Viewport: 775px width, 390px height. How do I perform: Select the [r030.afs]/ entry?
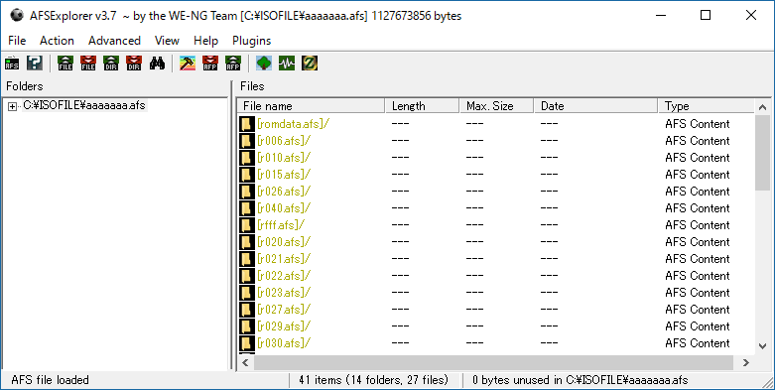tap(284, 342)
